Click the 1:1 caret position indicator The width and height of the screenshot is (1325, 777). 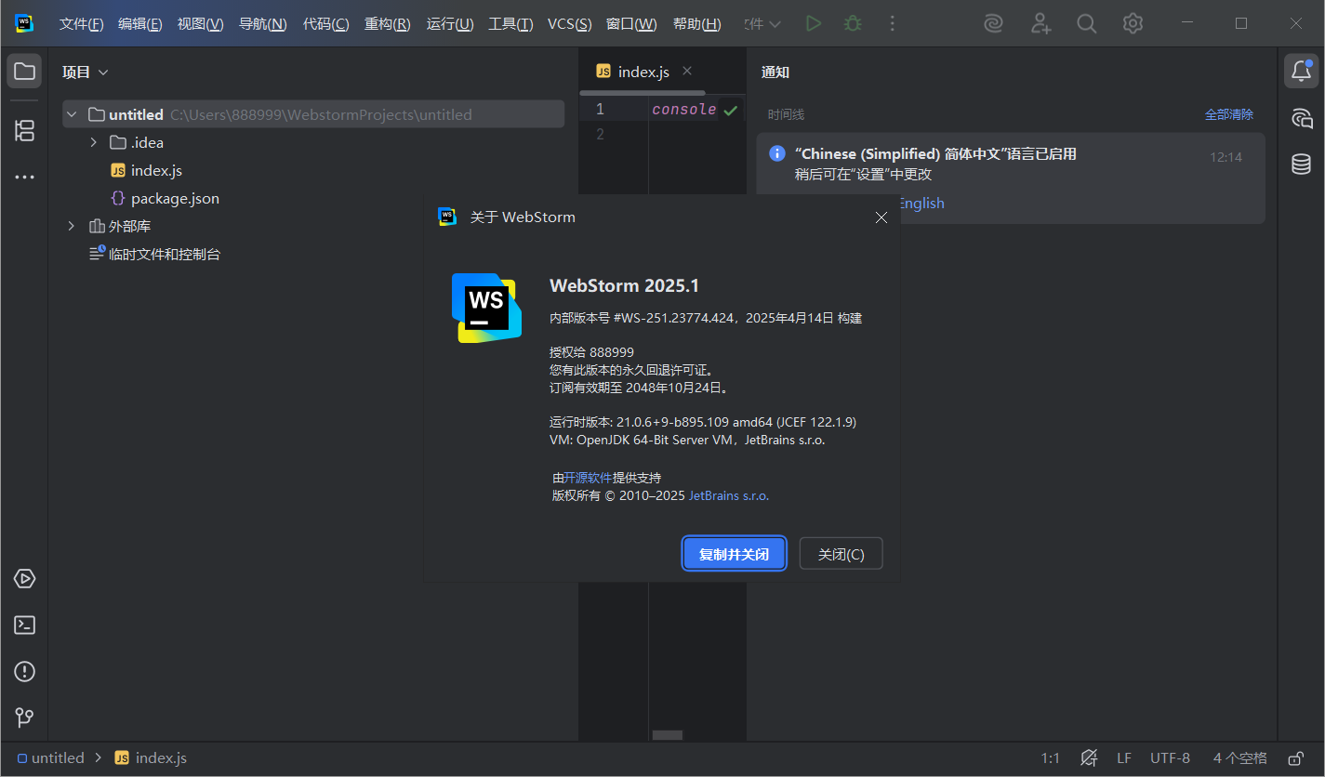(x=1050, y=758)
